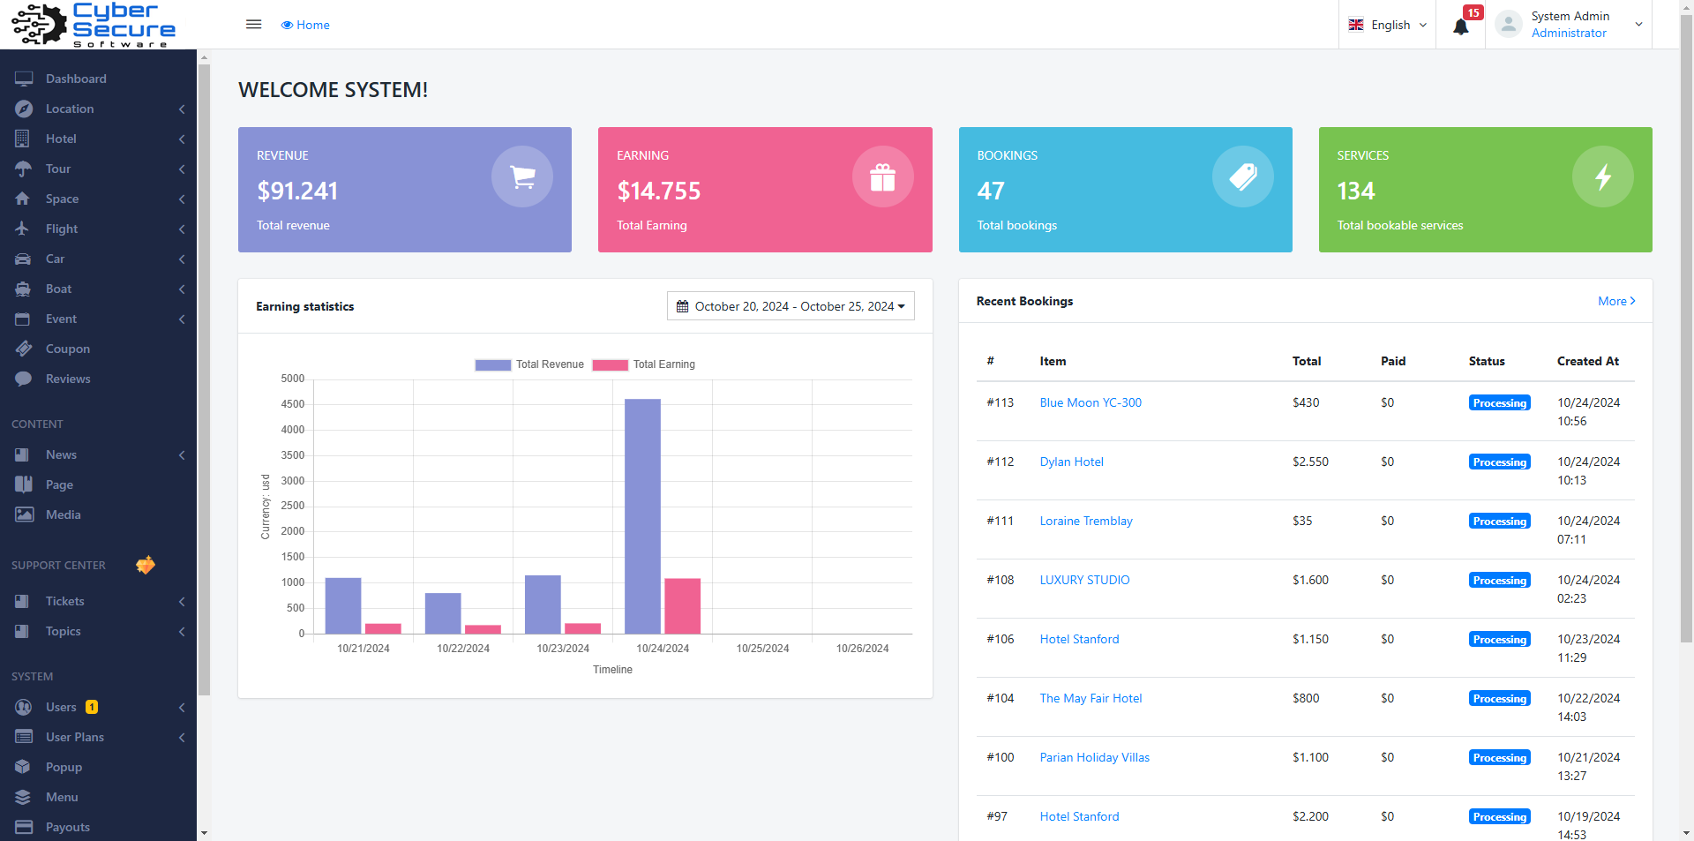Click the Hotel building icon
This screenshot has height=841, width=1694.
coord(23,139)
